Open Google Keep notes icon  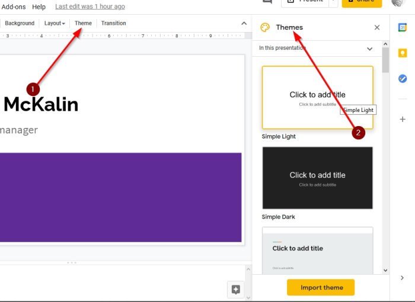[x=403, y=53]
